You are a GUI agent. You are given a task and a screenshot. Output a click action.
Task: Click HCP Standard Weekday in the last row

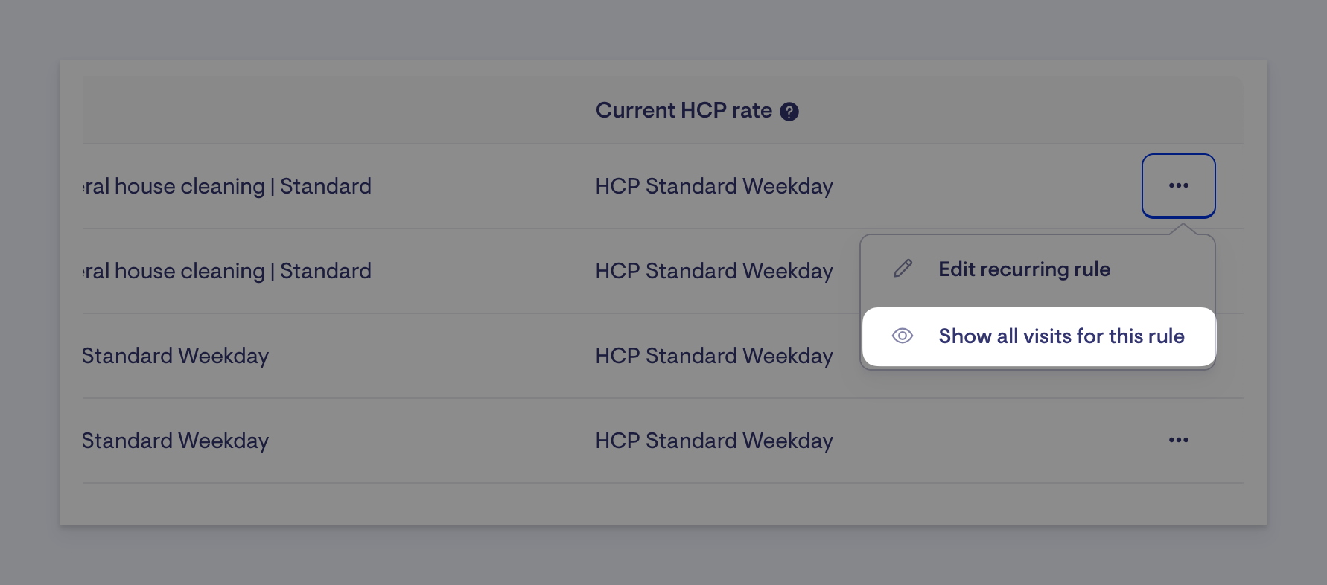click(x=714, y=441)
